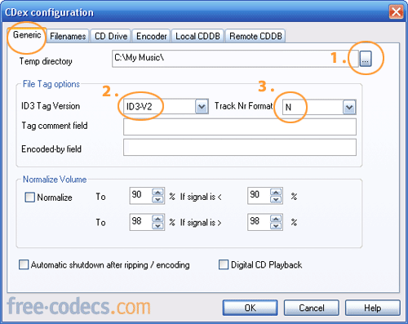This screenshot has height=324, width=408.
Task: Decrease If signal is > threshold
Action: click(276, 226)
